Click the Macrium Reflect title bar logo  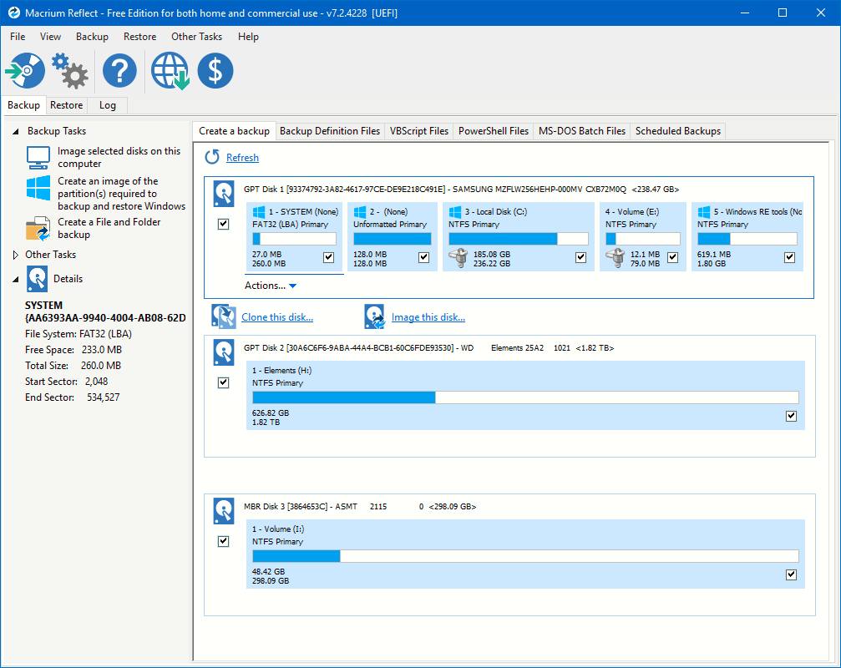(x=13, y=13)
